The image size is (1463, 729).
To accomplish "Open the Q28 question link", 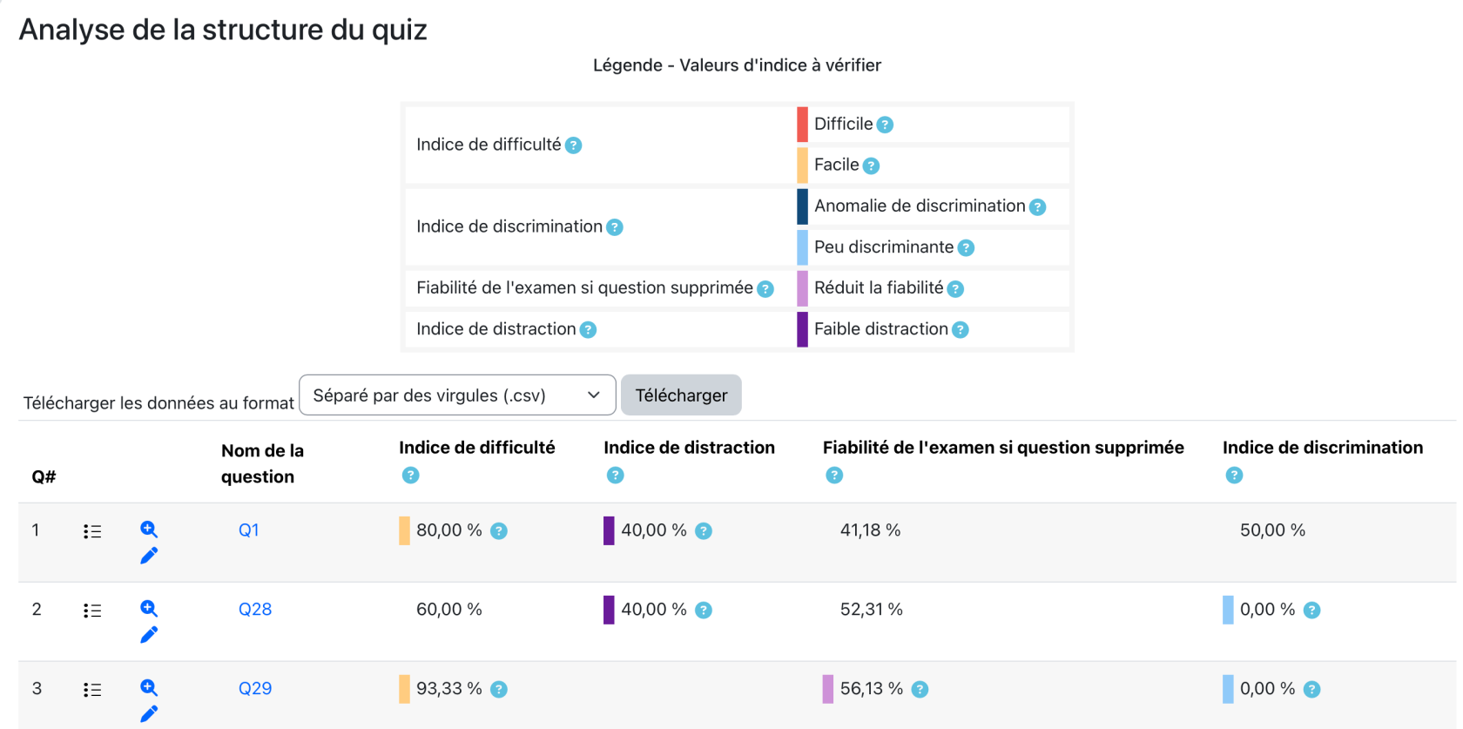I will pos(255,610).
